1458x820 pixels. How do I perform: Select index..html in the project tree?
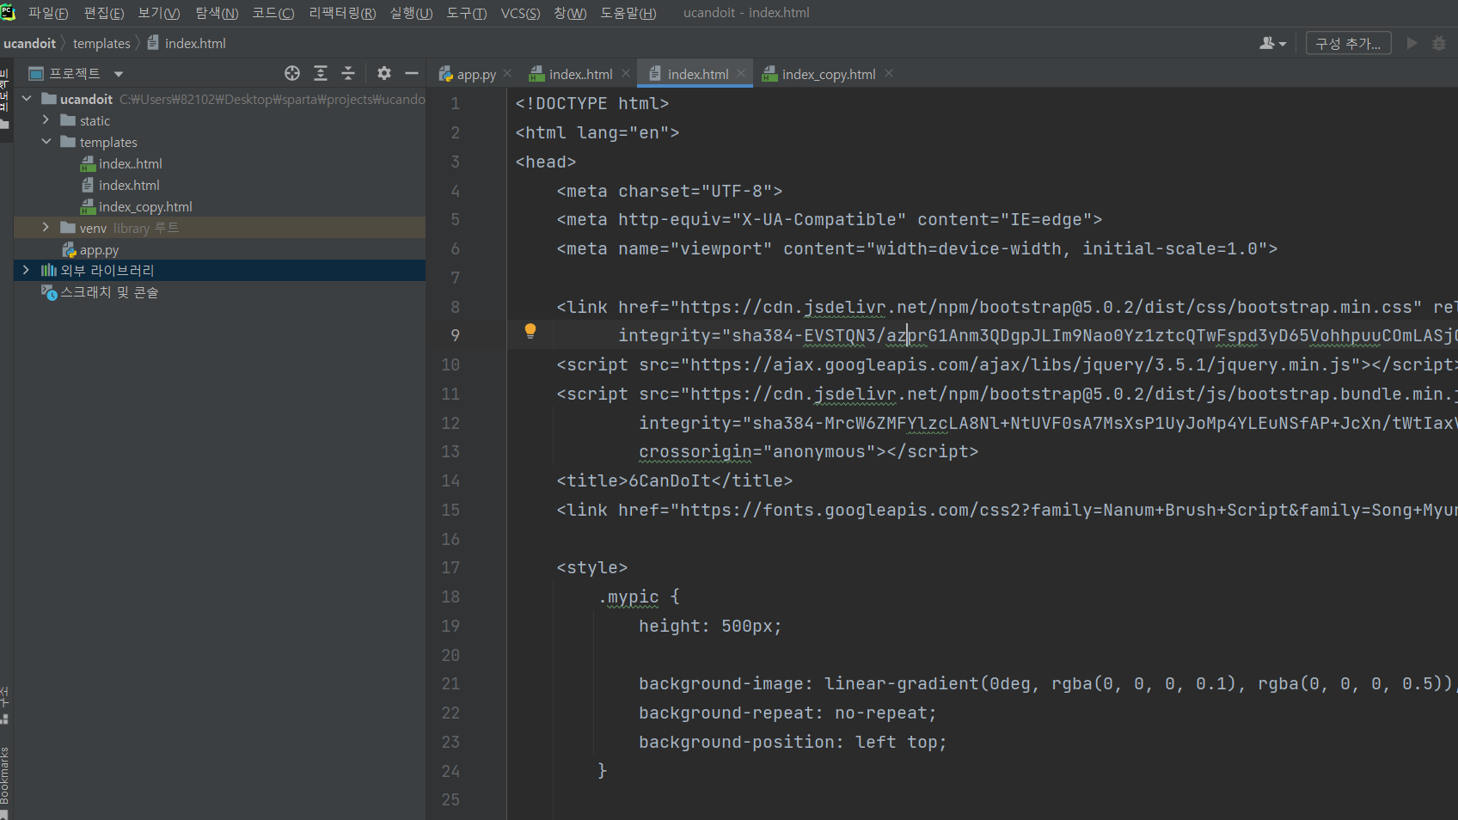(130, 163)
